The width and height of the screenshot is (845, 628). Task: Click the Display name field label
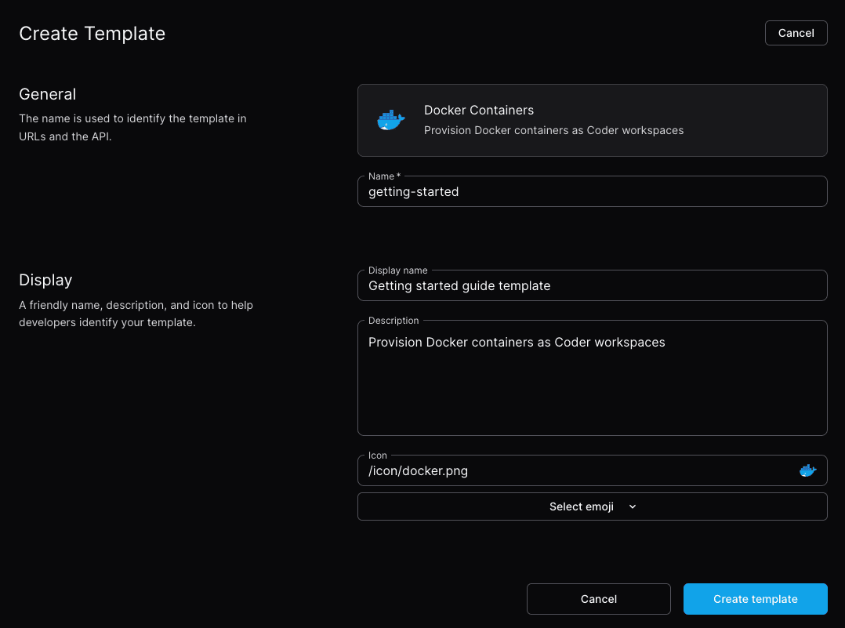pyautogui.click(x=397, y=270)
